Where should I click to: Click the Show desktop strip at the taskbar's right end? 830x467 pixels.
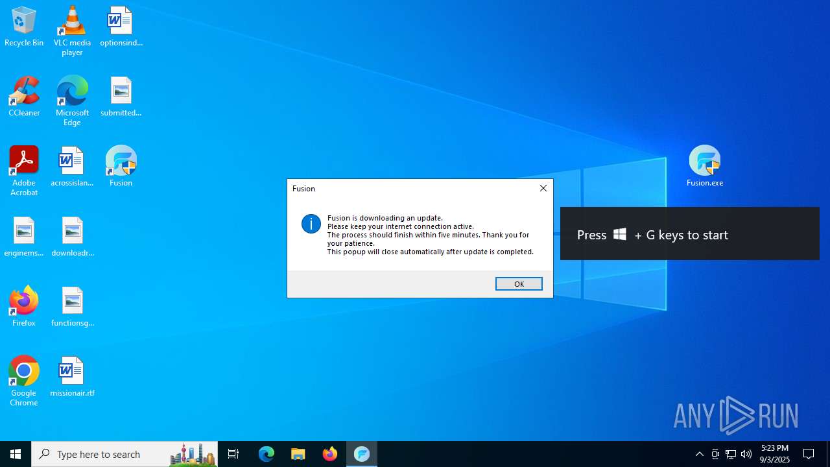(828, 454)
